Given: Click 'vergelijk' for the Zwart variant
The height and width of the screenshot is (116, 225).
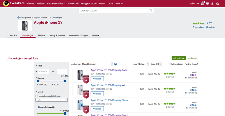Looking at the screenshot, I should 97,79.
